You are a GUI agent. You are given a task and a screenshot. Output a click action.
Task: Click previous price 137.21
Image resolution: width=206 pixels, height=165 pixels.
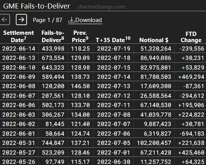(x=80, y=143)
